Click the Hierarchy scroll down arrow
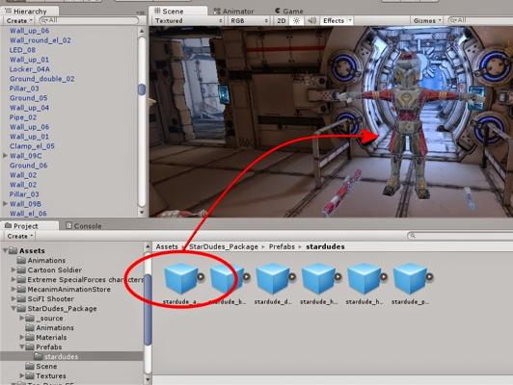The height and width of the screenshot is (385, 513). [142, 213]
